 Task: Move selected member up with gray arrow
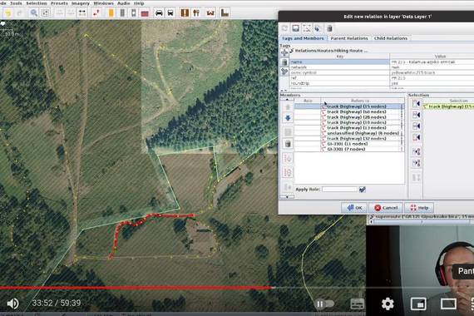coord(288,106)
